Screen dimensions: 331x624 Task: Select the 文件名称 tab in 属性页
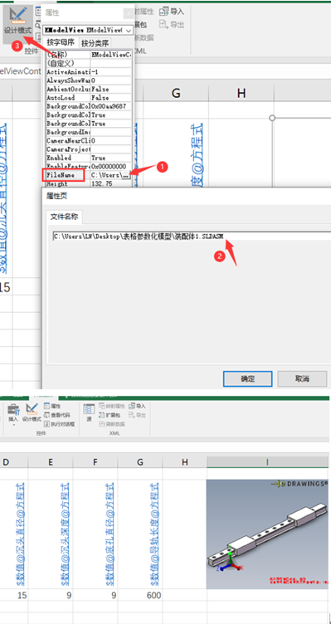(x=64, y=217)
